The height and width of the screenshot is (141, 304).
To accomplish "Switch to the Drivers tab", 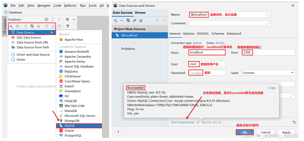I will [140, 13].
